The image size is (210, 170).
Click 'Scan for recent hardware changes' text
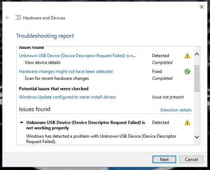coord(57,78)
